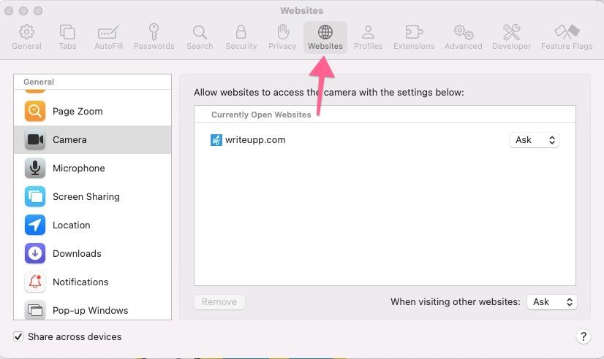Open the Profiles tab
This screenshot has width=604, height=359.
(x=368, y=37)
